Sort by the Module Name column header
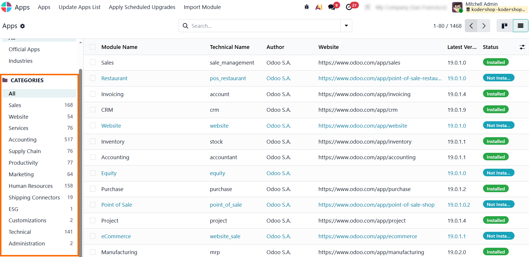Image resolution: width=529 pixels, height=257 pixels. point(119,47)
